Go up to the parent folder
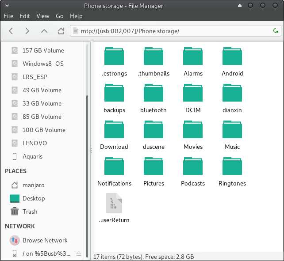Screen dimensions: 284x261 (x=44, y=31)
